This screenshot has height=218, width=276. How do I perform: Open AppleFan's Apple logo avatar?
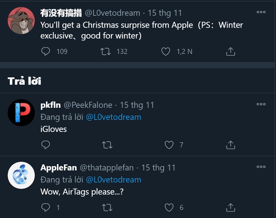point(21,176)
